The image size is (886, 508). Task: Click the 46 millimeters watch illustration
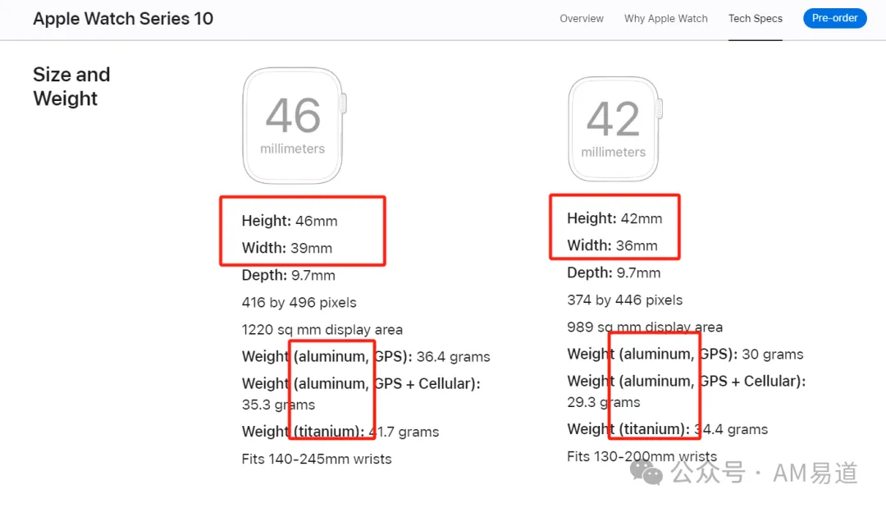[295, 126]
